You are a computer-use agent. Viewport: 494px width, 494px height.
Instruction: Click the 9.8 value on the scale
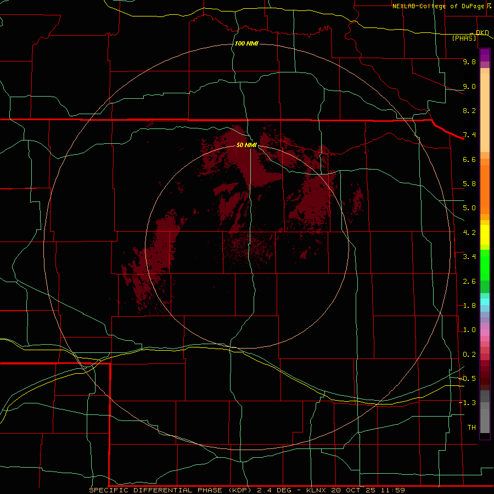point(469,61)
